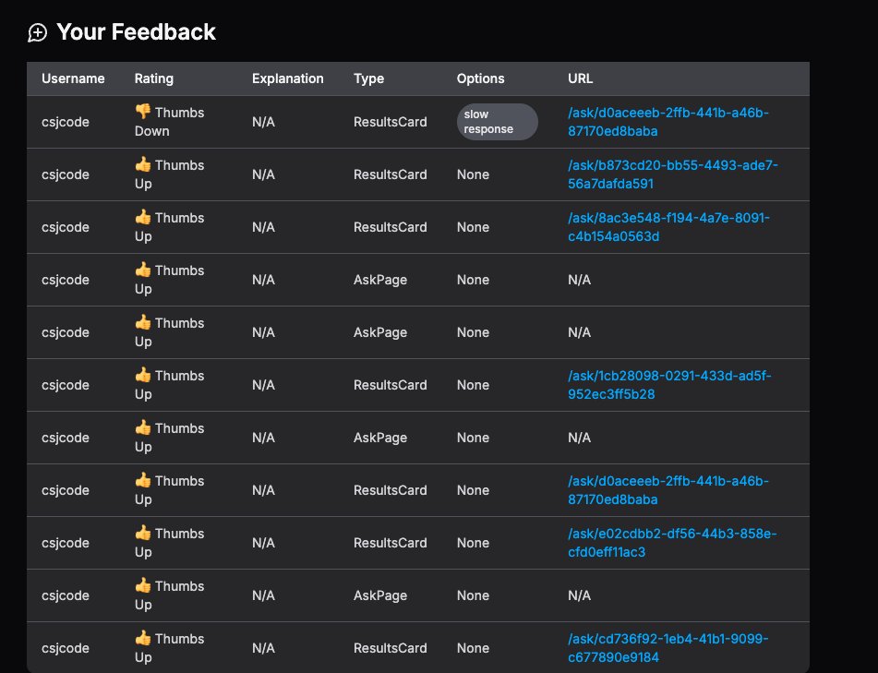Image resolution: width=878 pixels, height=673 pixels.
Task: Click the URL column header
Action: (580, 78)
